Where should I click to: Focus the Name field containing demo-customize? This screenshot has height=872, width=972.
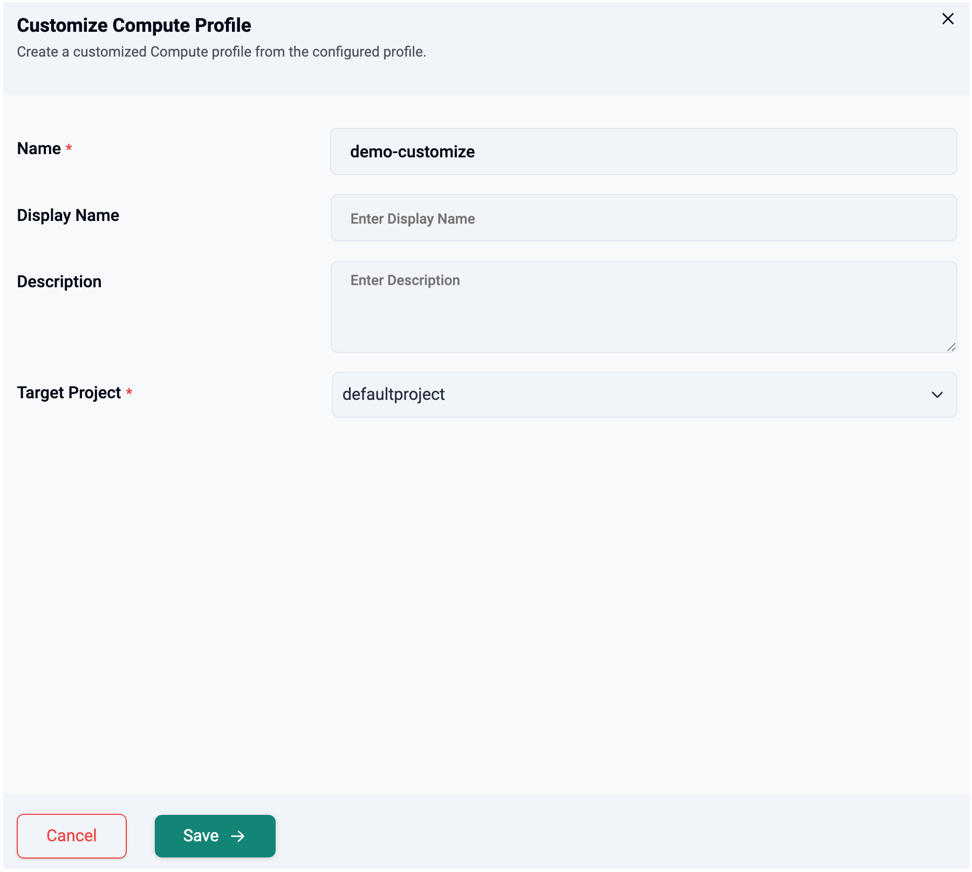coord(644,151)
